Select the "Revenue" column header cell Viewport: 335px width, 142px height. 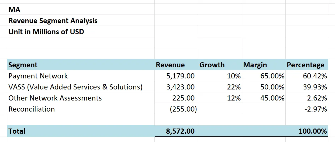[170, 65]
